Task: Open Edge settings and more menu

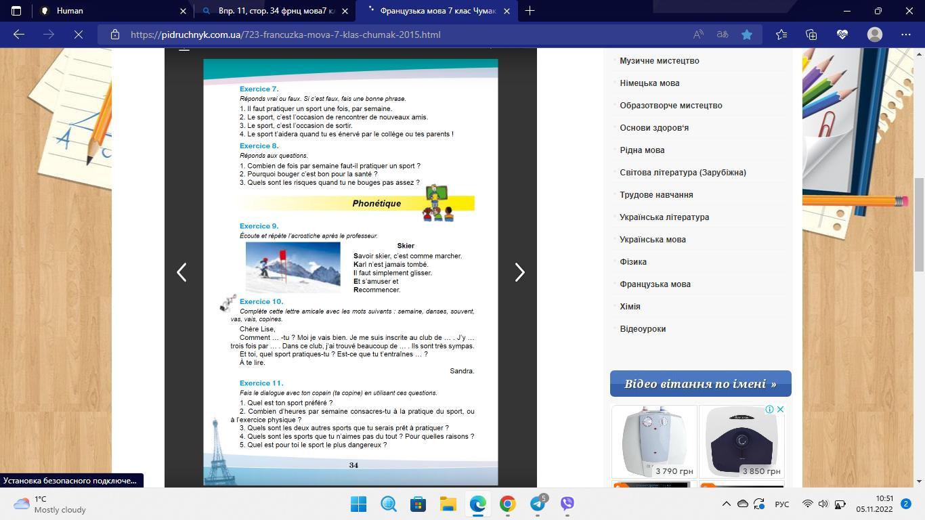Action: coord(906,35)
